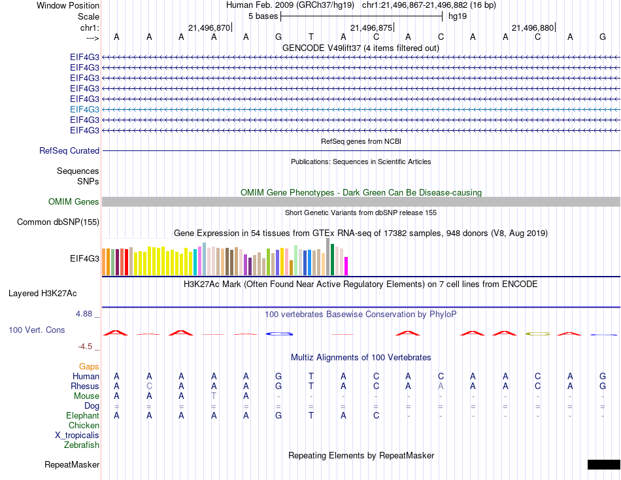621x480 pixels.
Task: Open the H3K27Ac Mark track title
Action: pos(361,284)
